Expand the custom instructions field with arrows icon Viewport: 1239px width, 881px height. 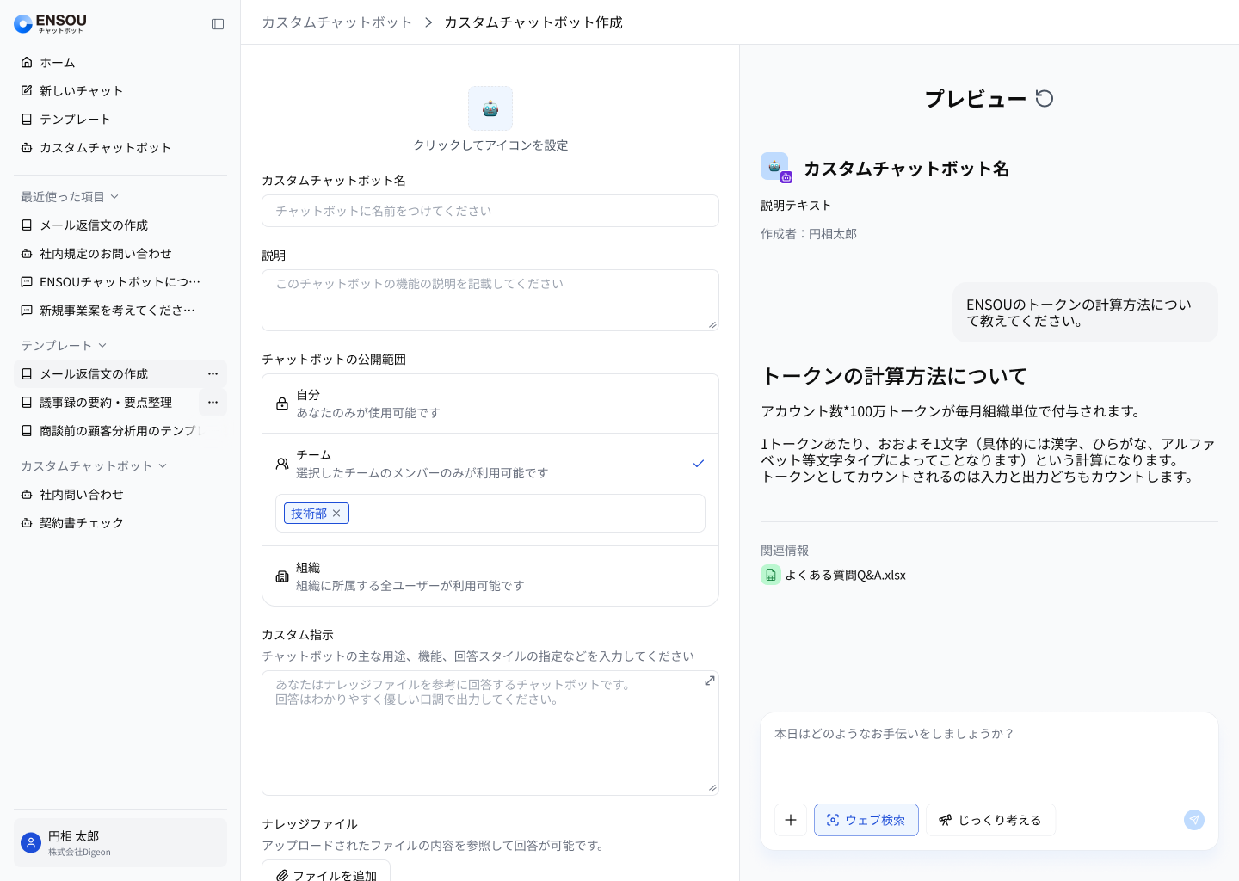(x=710, y=681)
